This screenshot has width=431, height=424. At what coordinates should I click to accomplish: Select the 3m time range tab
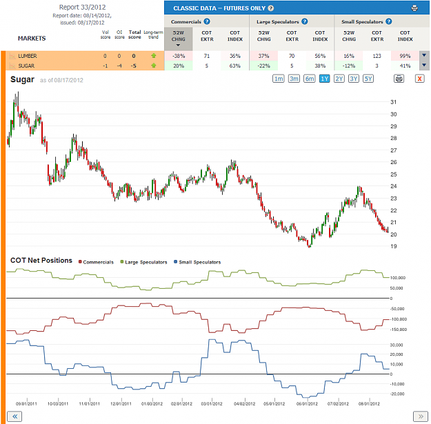[x=294, y=79]
